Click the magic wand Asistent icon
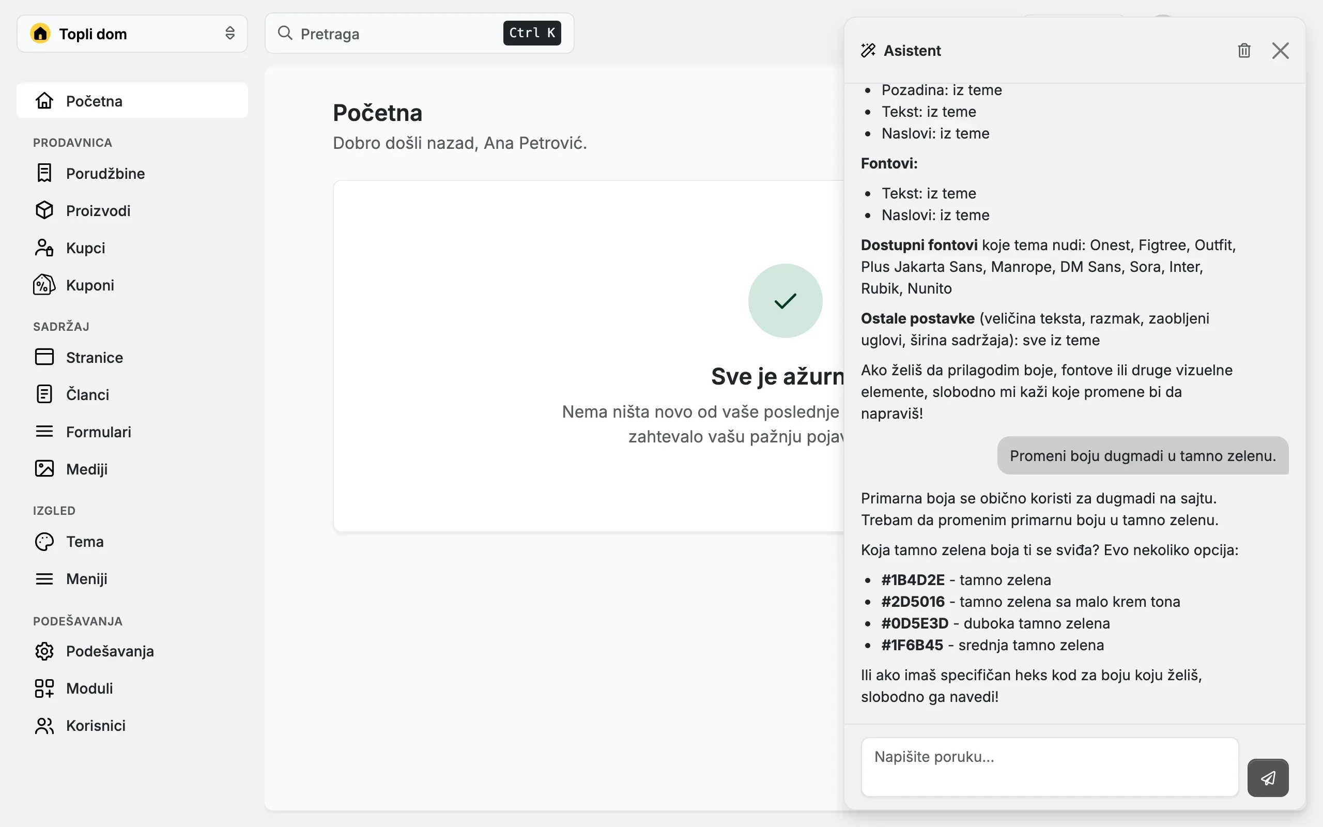The width and height of the screenshot is (1323, 827). (x=868, y=50)
